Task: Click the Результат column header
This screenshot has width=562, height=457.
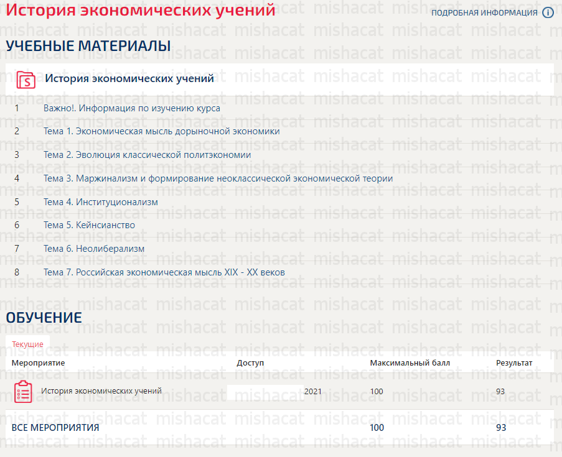Action: tap(514, 363)
